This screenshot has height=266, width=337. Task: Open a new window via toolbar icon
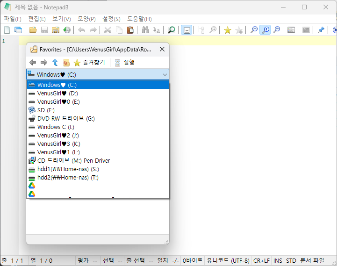point(18,30)
